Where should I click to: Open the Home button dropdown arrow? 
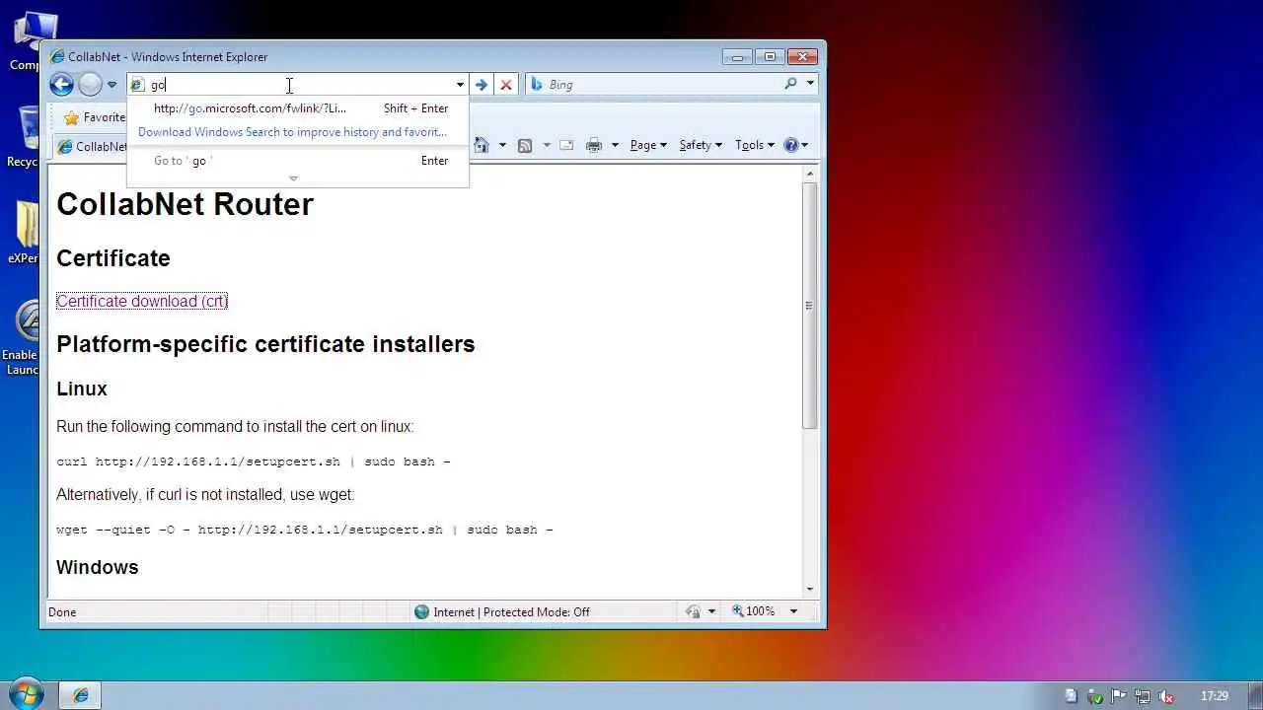(502, 145)
